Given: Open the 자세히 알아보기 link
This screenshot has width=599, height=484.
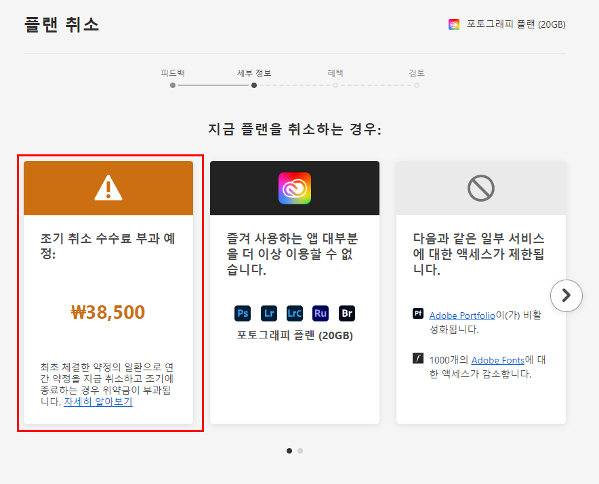Looking at the screenshot, I should coord(98,401).
